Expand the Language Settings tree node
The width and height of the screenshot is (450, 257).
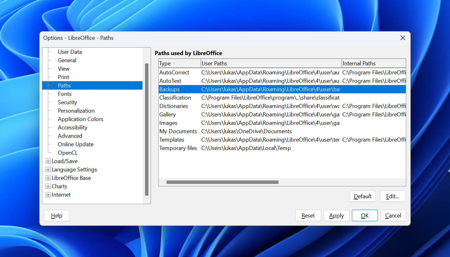click(x=48, y=170)
